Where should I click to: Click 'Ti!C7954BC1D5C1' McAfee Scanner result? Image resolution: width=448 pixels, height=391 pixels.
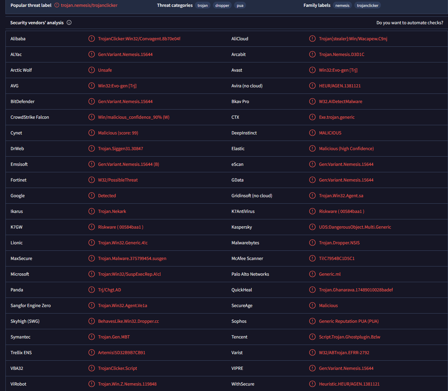pyautogui.click(x=337, y=258)
